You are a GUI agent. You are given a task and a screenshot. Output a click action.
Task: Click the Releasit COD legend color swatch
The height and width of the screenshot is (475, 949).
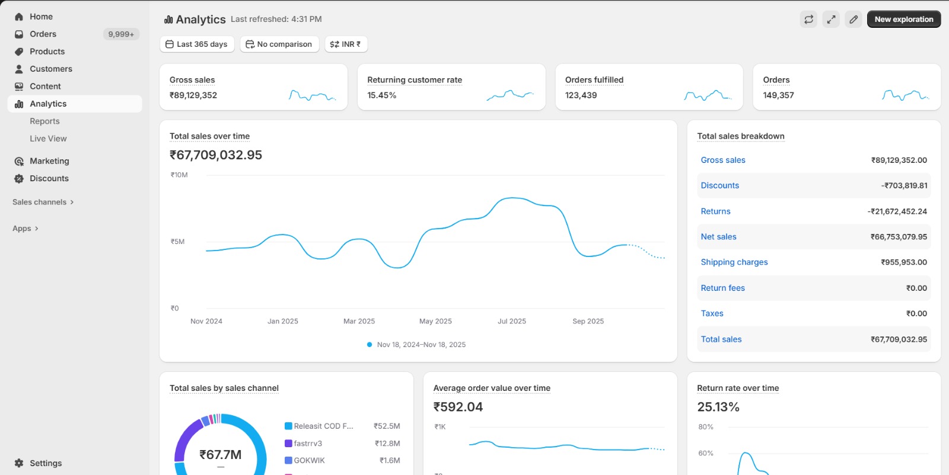pyautogui.click(x=288, y=426)
